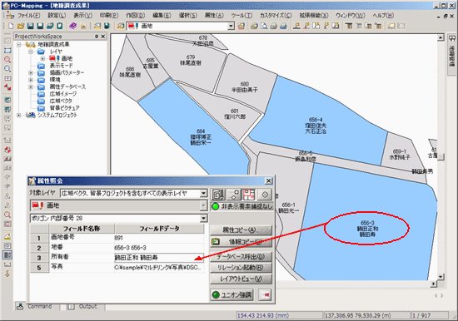Click the 所有者 field data cell
The image size is (458, 321).
pyautogui.click(x=159, y=258)
